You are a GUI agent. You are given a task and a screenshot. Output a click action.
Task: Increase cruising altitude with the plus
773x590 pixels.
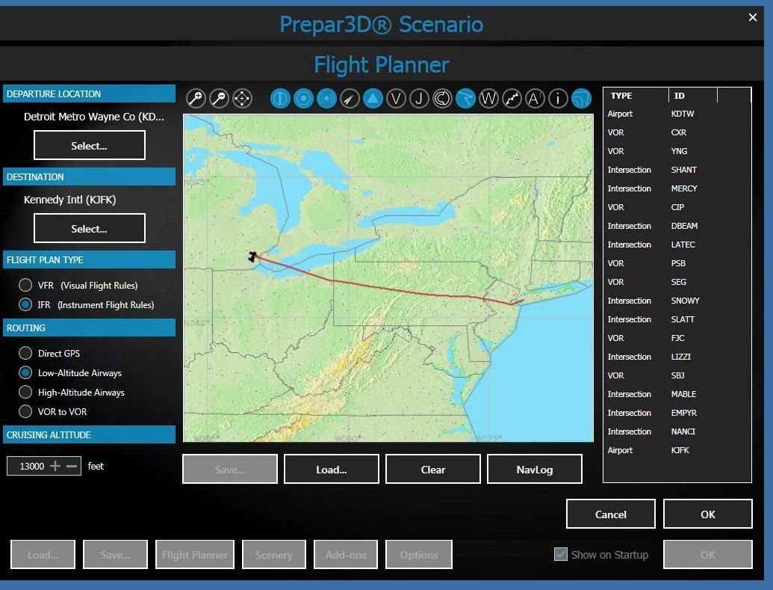(x=55, y=466)
